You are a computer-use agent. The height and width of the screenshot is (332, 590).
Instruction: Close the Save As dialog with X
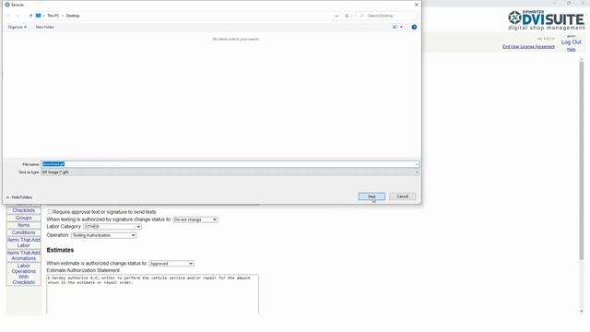click(x=416, y=5)
